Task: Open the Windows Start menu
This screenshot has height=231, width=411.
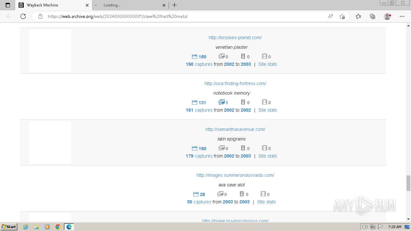Action: [9, 227]
